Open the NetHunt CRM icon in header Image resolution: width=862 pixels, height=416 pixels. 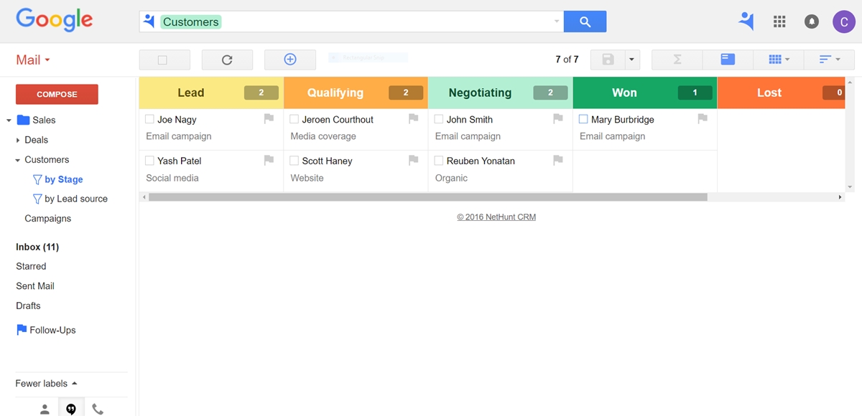[x=746, y=22]
